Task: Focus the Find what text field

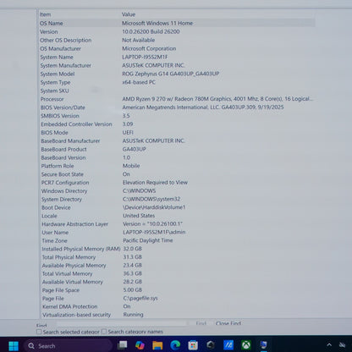Action: [x=121, y=323]
